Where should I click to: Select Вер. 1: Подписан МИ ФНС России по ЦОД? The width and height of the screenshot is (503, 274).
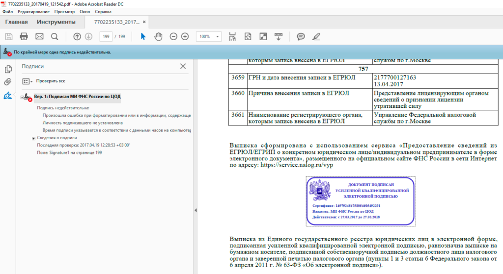tap(77, 97)
